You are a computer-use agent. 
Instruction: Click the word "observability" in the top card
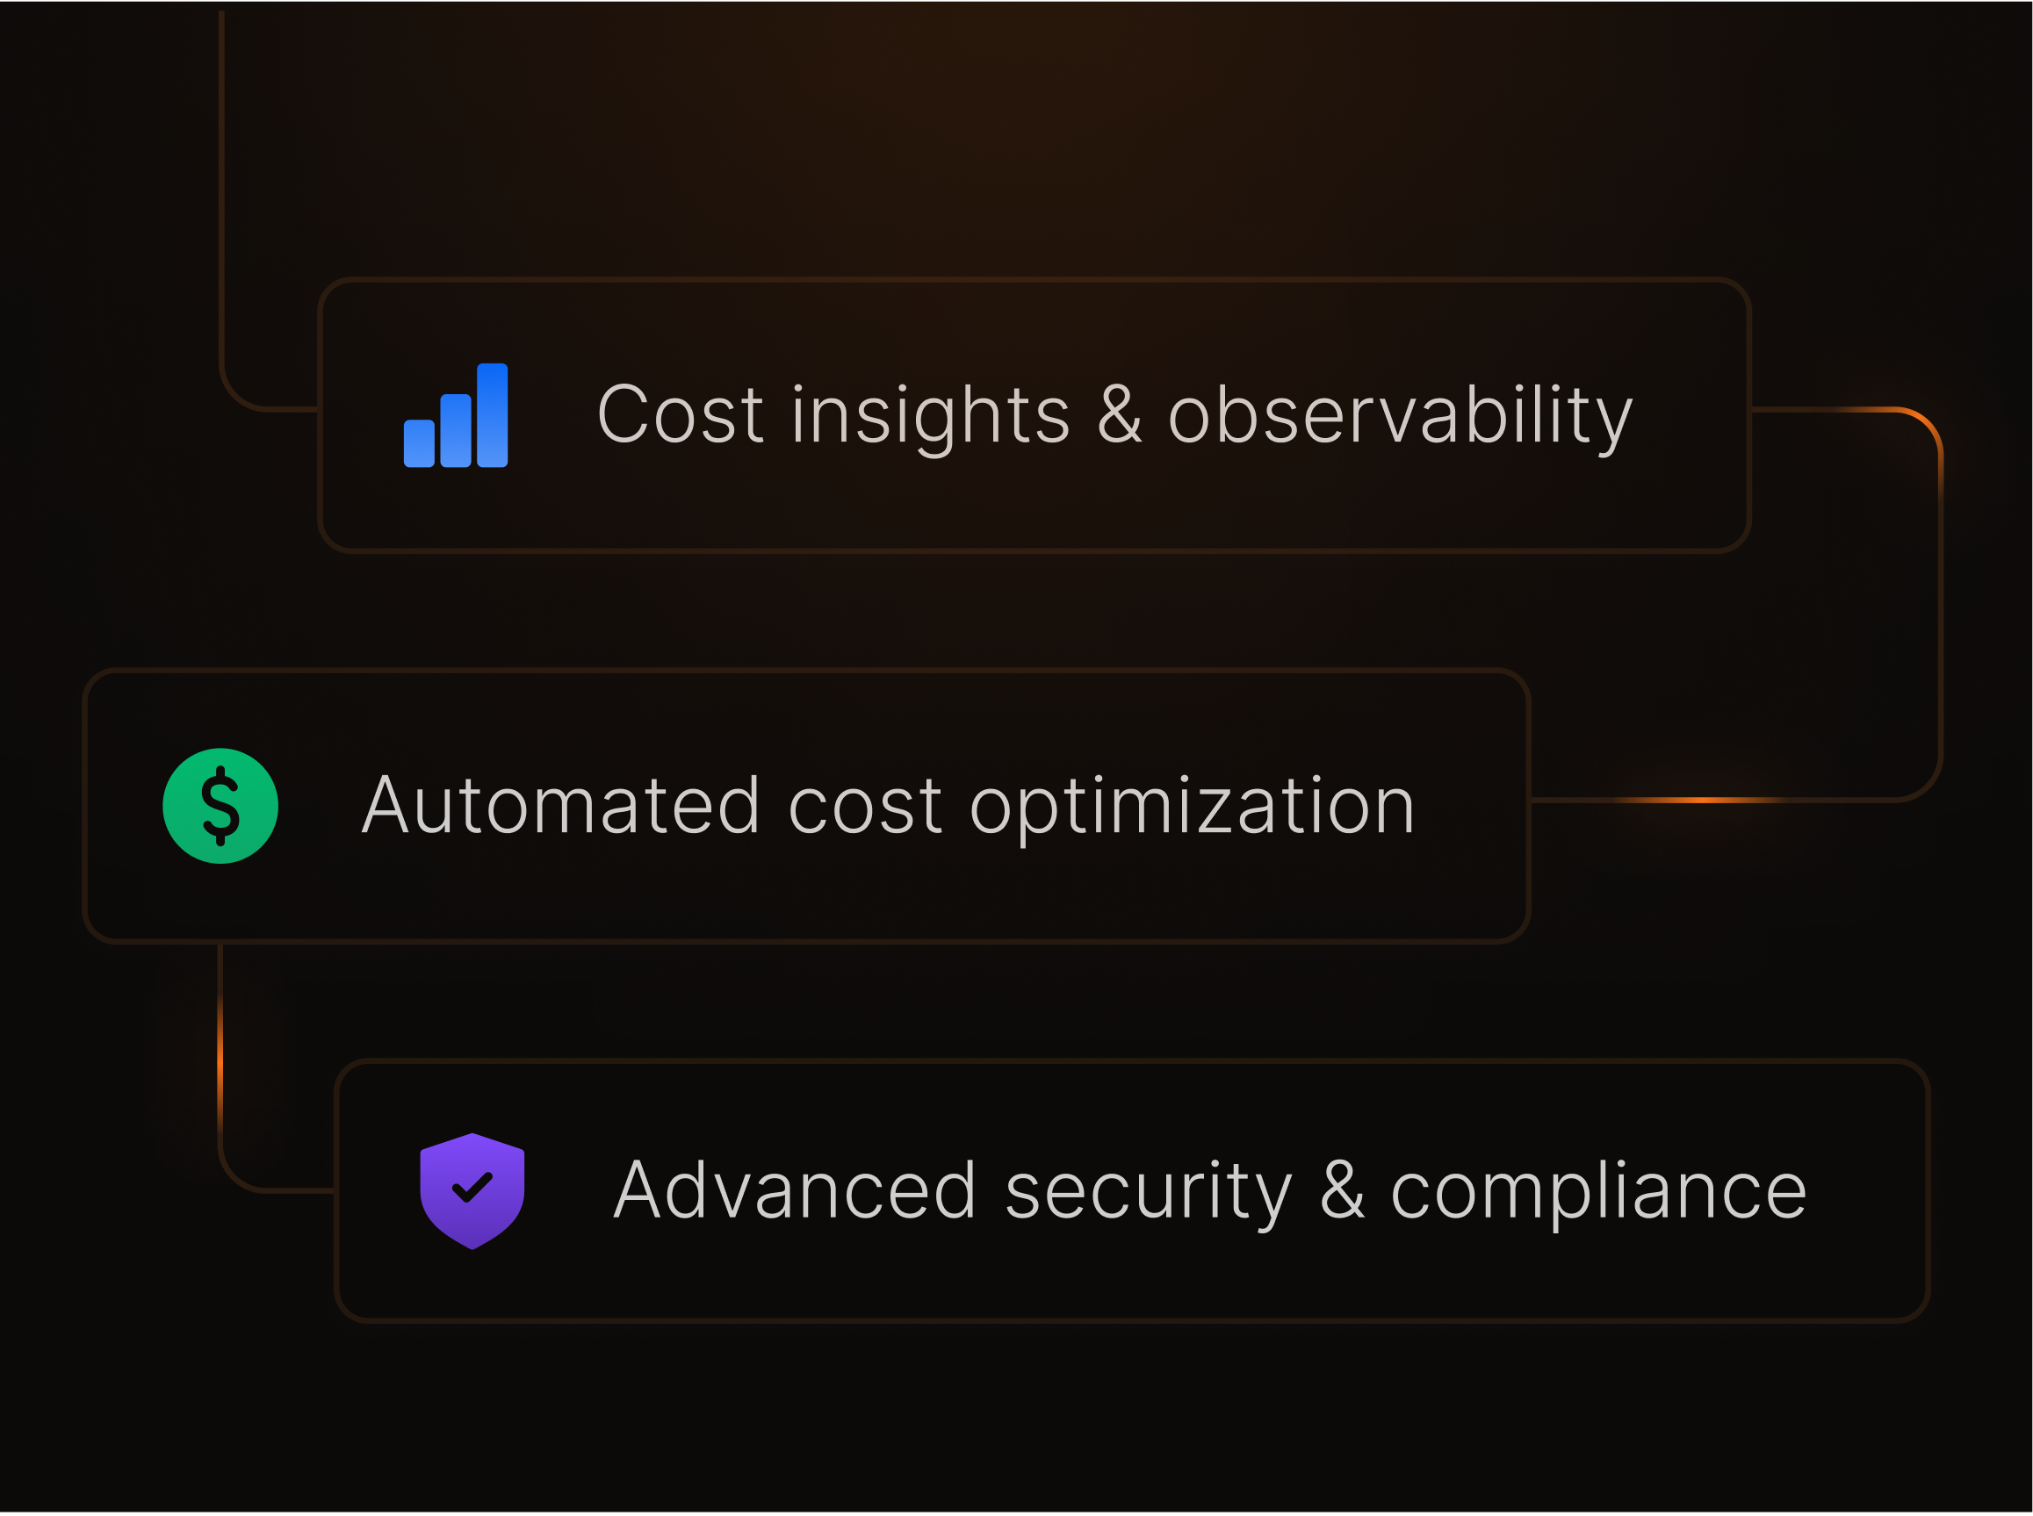tap(1400, 416)
